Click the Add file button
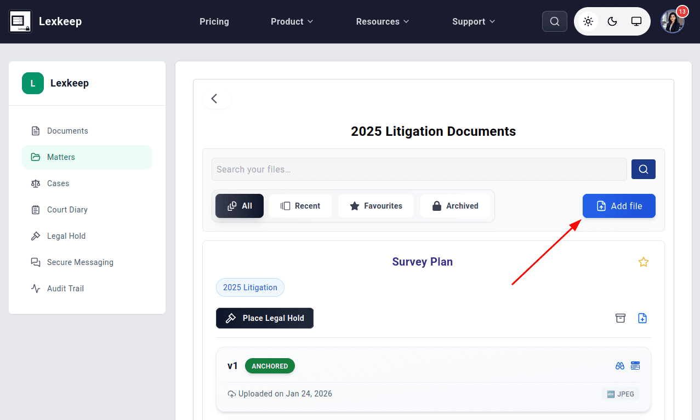Image resolution: width=700 pixels, height=420 pixels. point(619,206)
